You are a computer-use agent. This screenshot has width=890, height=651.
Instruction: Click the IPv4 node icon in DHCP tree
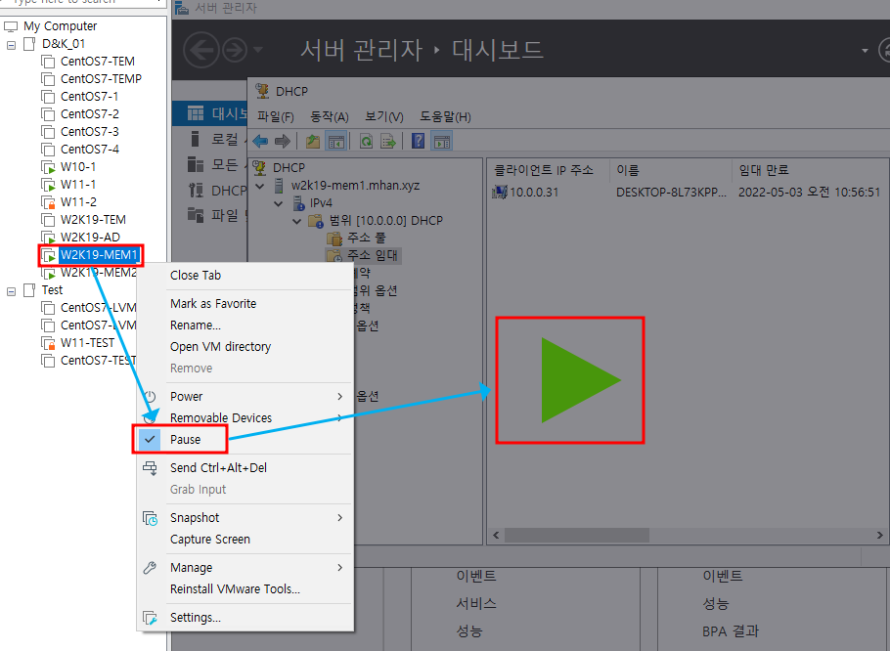click(298, 203)
